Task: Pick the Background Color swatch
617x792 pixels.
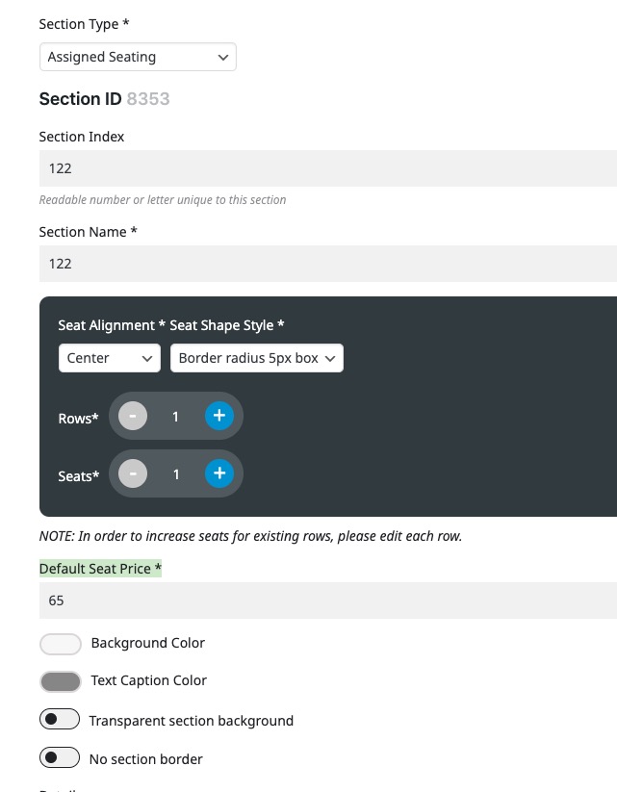Action: point(60,644)
